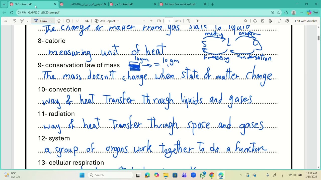
Task: Enter full screen PDF view
Action: tap(280, 21)
